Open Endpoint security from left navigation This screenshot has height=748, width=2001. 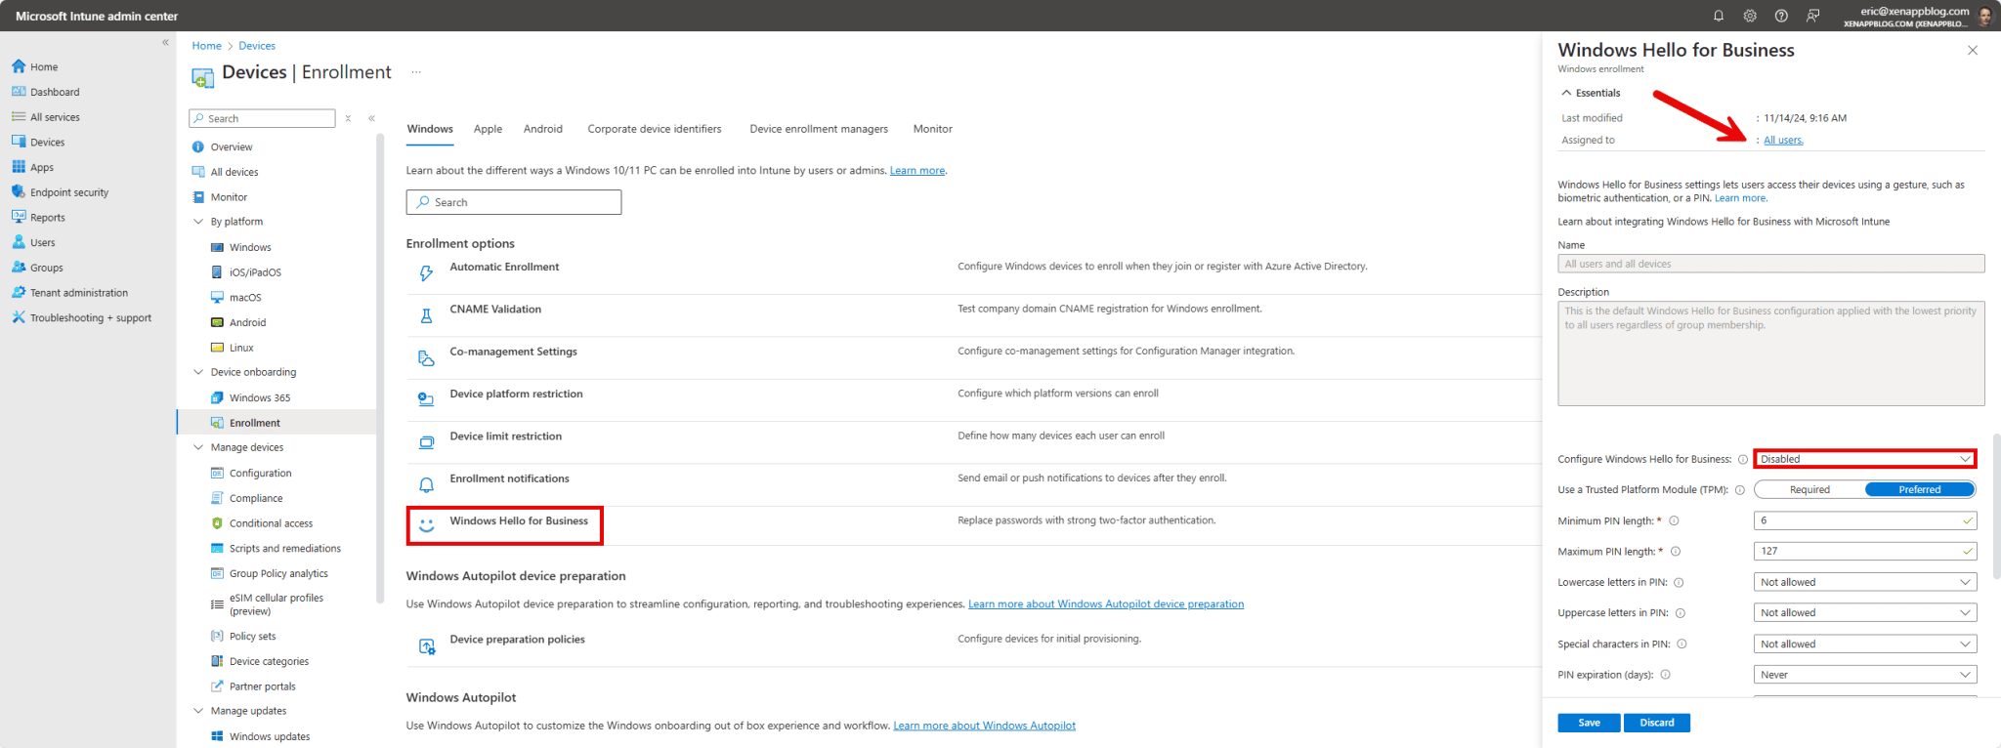(69, 192)
